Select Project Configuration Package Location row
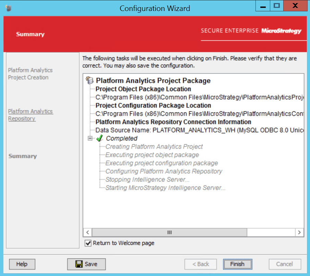Image resolution: width=310 pixels, height=276 pixels. 153,105
